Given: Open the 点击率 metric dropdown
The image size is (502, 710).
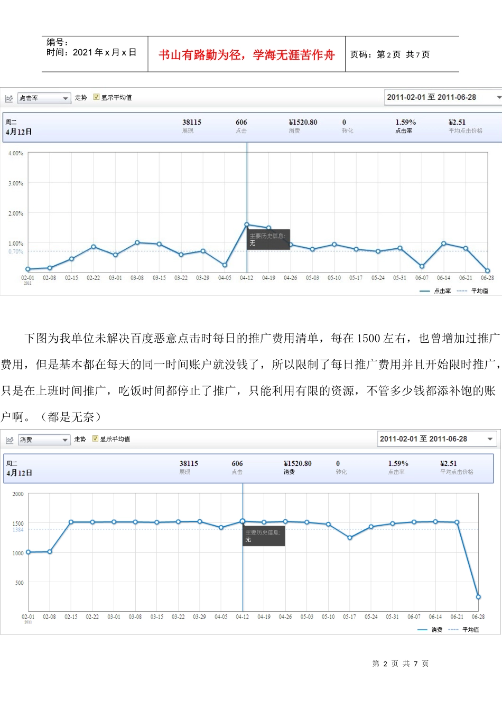Looking at the screenshot, I should (44, 98).
